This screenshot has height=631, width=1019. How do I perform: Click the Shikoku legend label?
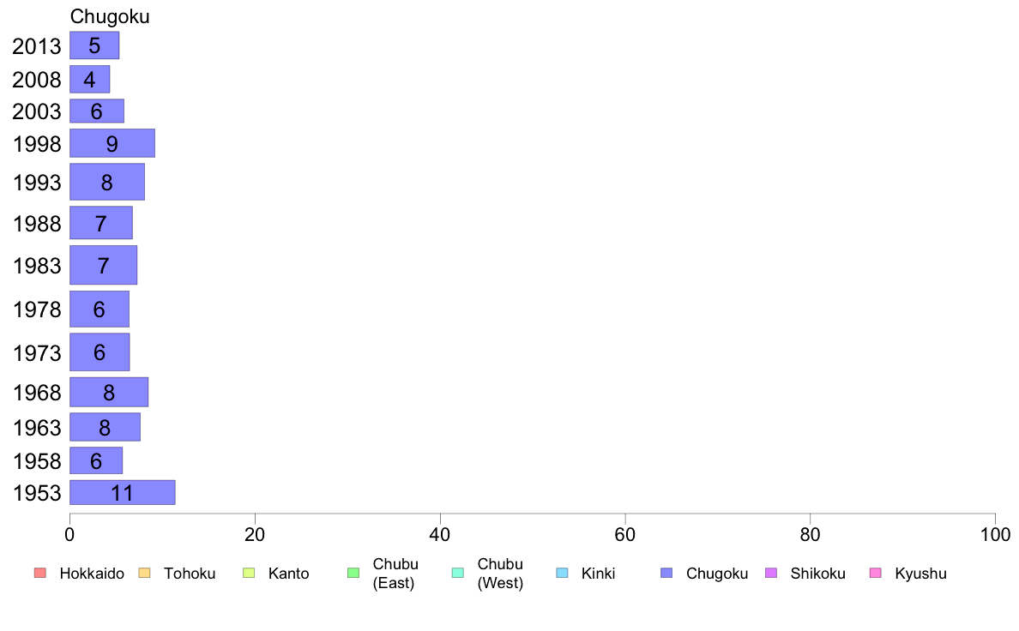click(x=817, y=574)
